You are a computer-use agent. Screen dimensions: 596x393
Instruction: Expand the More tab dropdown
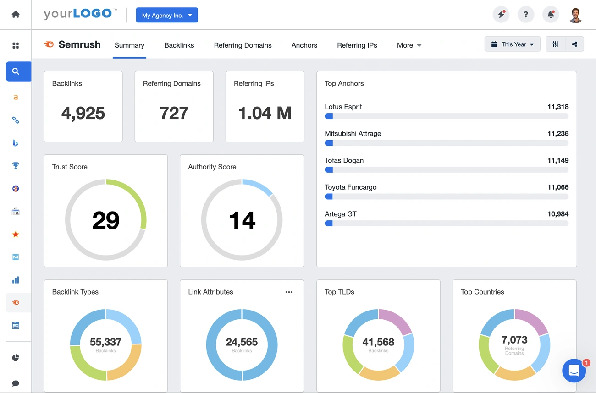(x=409, y=45)
